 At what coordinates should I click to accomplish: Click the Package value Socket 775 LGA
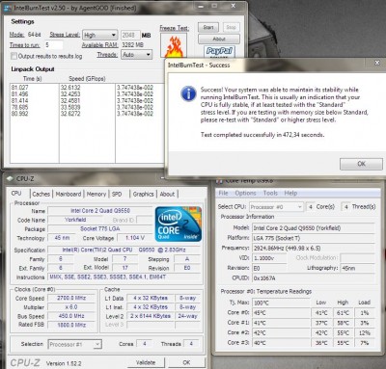pos(100,228)
